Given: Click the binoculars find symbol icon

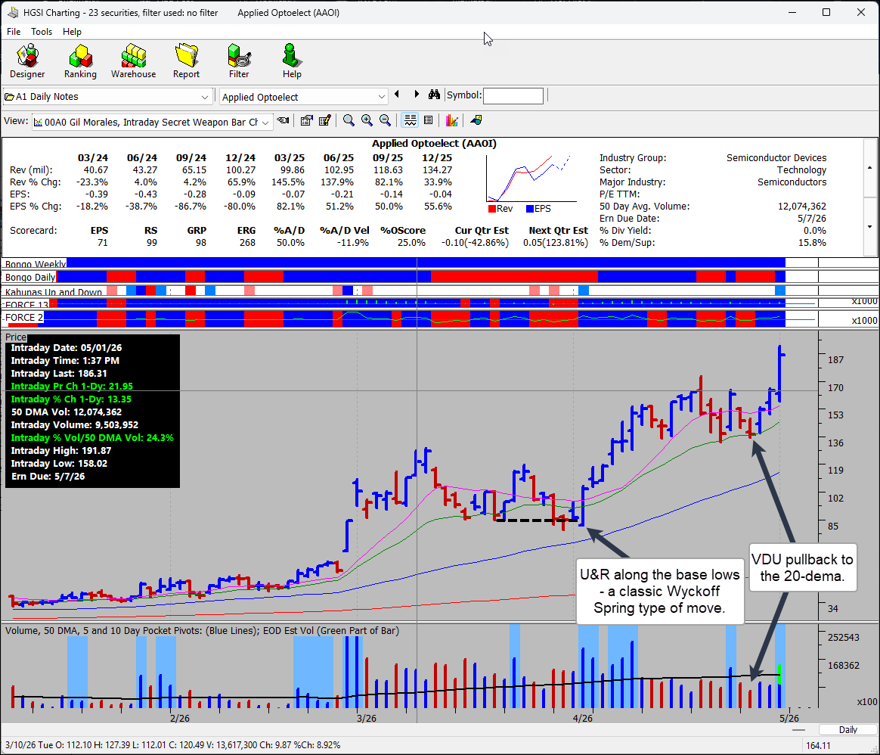Looking at the screenshot, I should coord(434,95).
